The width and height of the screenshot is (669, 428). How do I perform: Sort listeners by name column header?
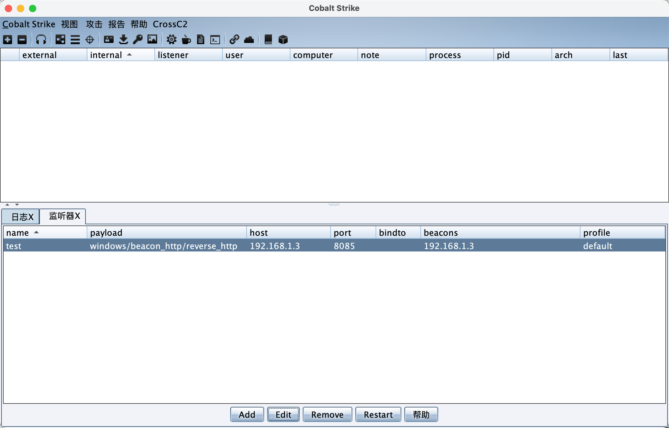tap(45, 232)
